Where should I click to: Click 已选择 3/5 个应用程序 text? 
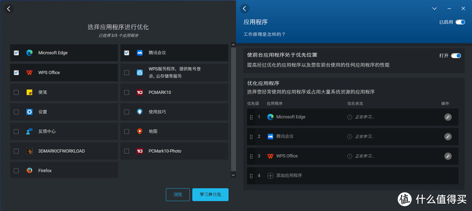pos(118,36)
